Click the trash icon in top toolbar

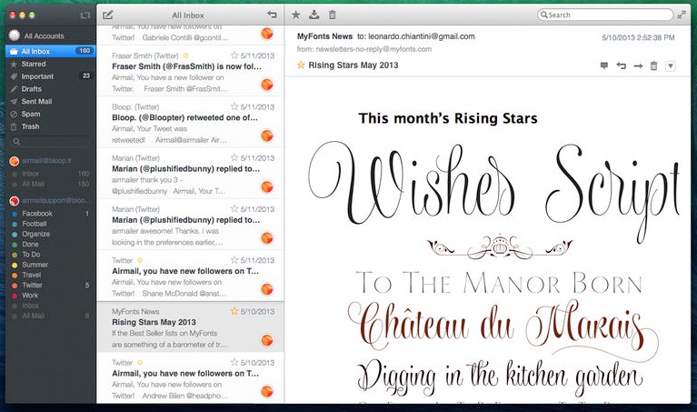(333, 15)
